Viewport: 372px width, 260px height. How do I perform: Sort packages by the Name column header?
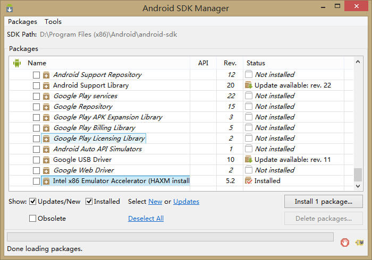click(37, 63)
